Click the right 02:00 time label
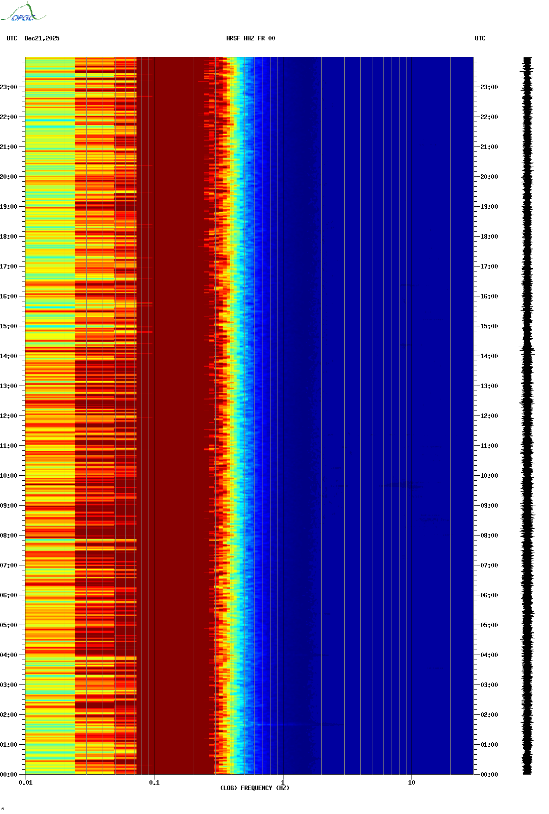Screen dimensions: 549x814 tap(489, 715)
